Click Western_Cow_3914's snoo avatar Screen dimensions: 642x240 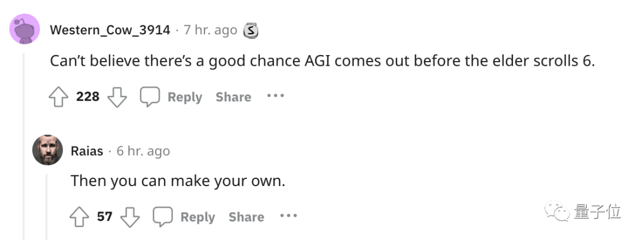point(25,30)
